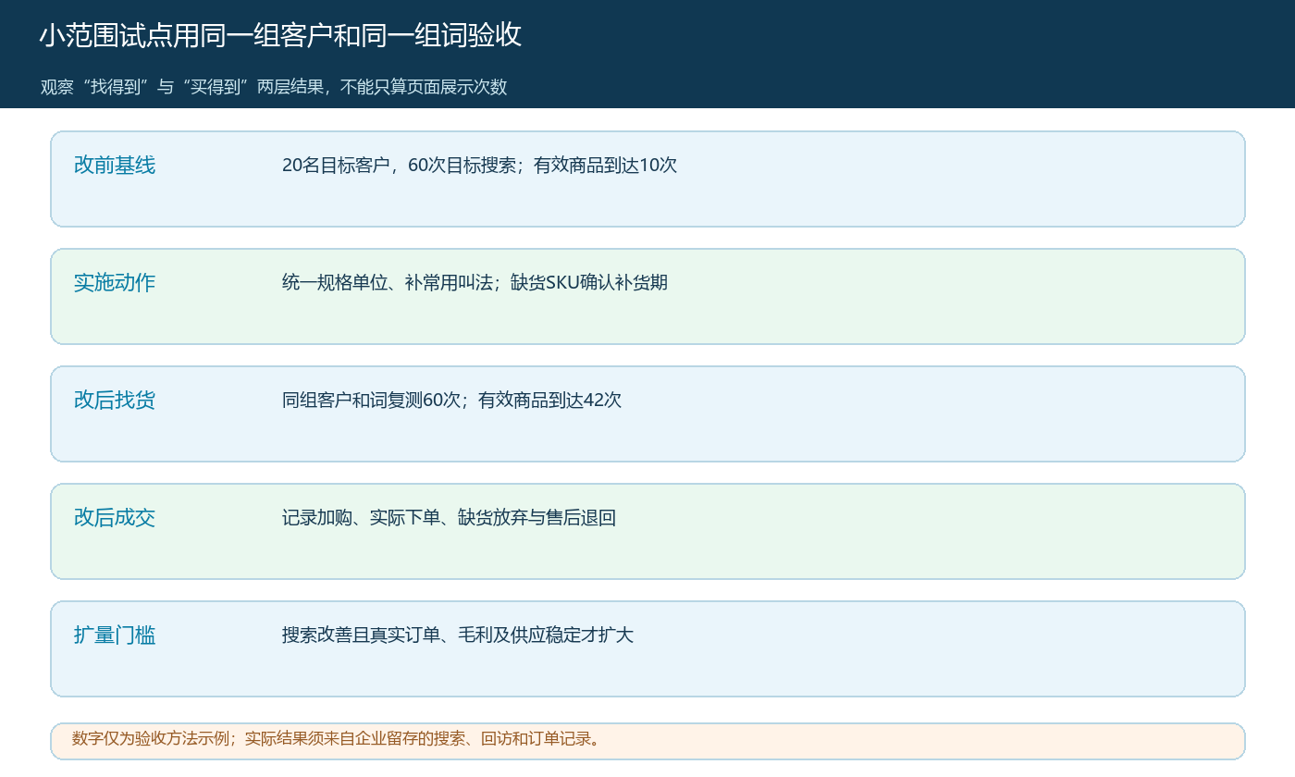Screen dimensions: 1295x777
Task: Click the 改后成交 heading
Action: pos(115,518)
